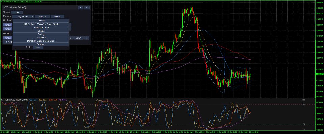
Task: Select the Volatility preset
Action: click(x=41, y=38)
